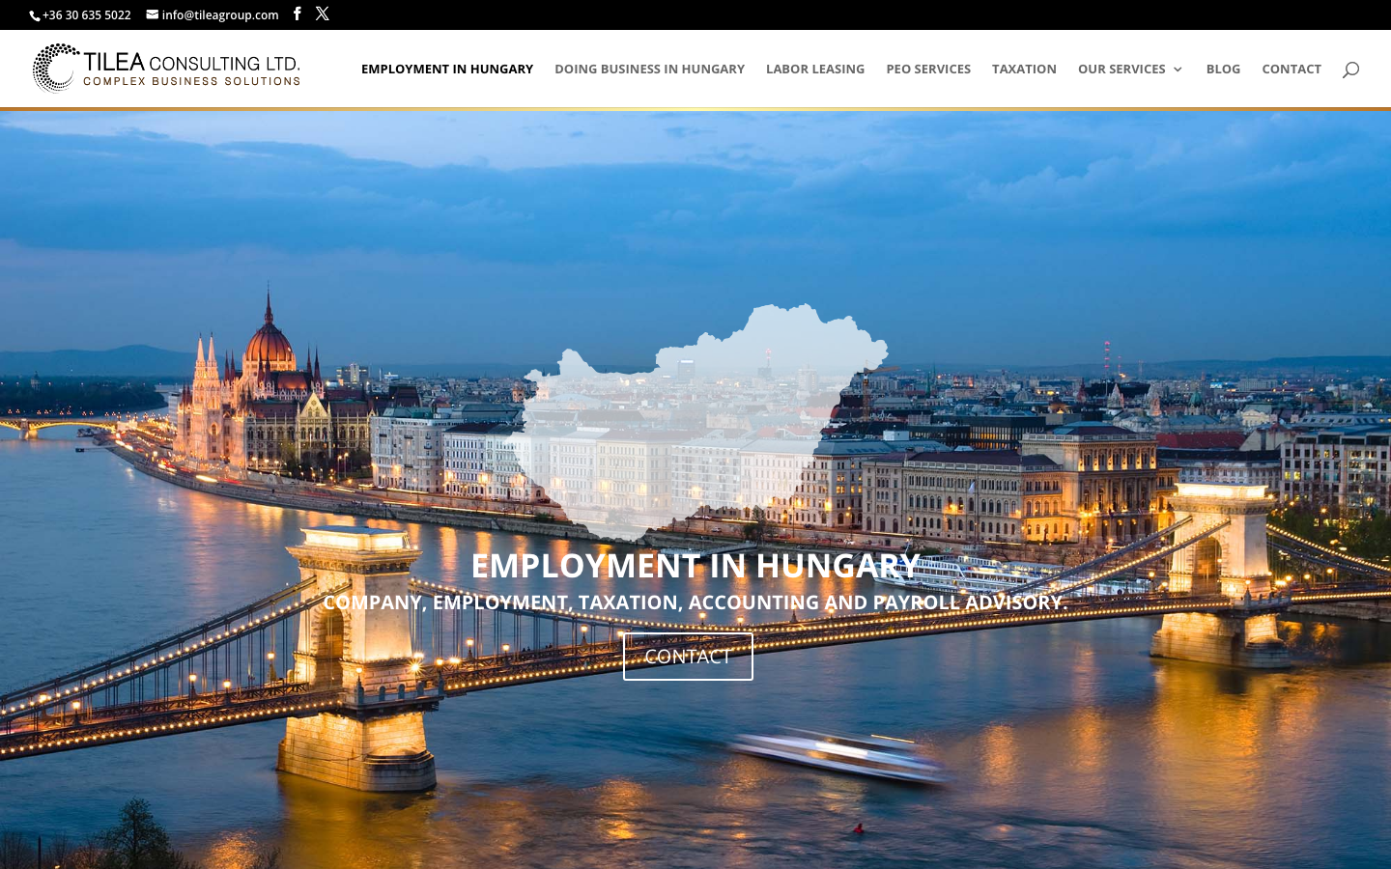1391x869 pixels.
Task: Click the Employment in Hungary hero heading
Action: (695, 566)
